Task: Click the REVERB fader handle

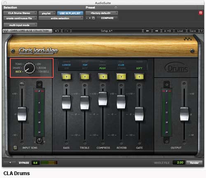Action: click(x=121, y=102)
